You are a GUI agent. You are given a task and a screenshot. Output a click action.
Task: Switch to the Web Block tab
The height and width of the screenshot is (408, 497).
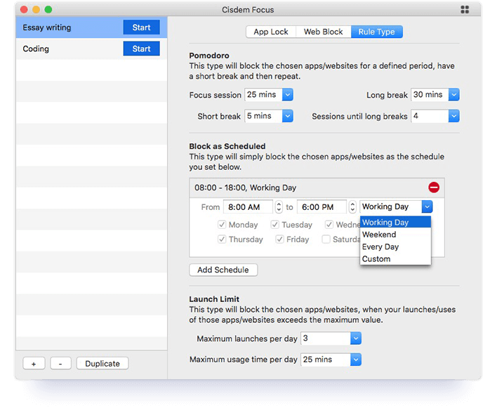click(x=324, y=32)
